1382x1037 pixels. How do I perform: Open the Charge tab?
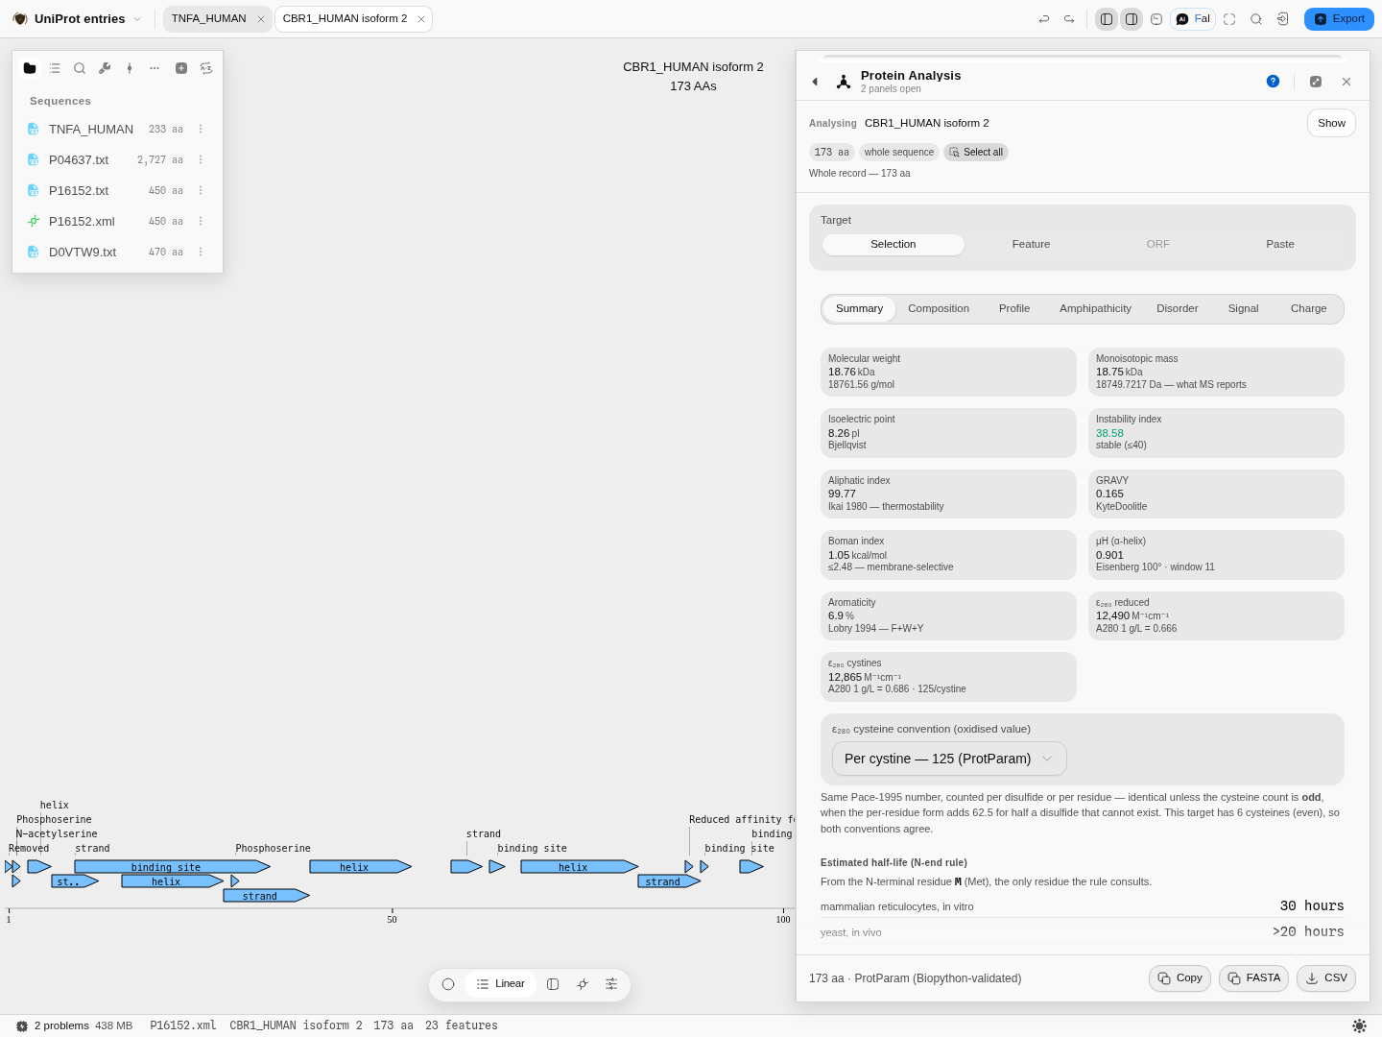[x=1309, y=309]
